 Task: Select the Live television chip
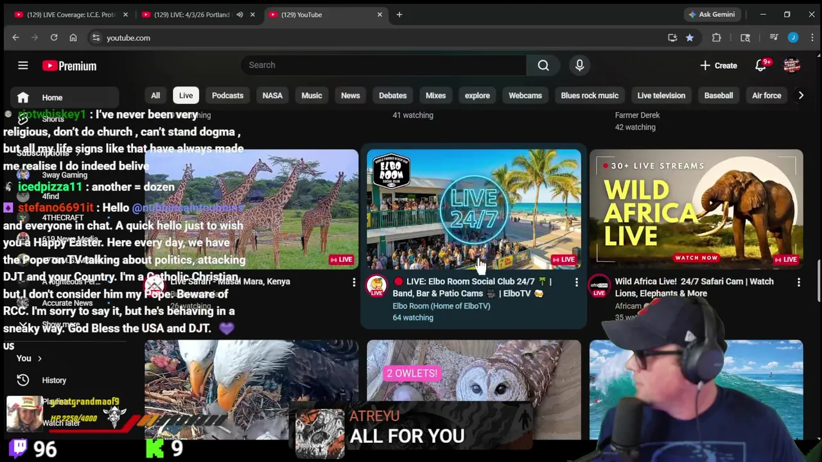[x=661, y=96]
